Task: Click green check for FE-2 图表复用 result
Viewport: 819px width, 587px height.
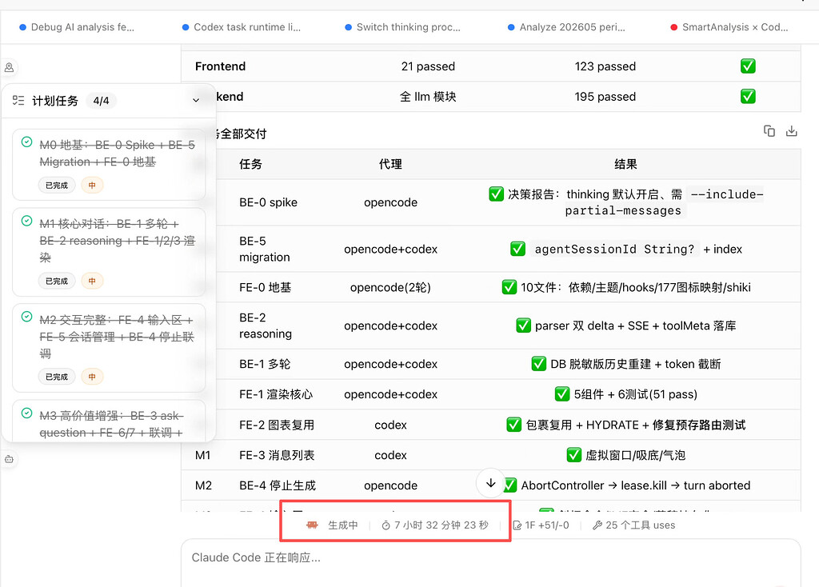Action: tap(514, 425)
